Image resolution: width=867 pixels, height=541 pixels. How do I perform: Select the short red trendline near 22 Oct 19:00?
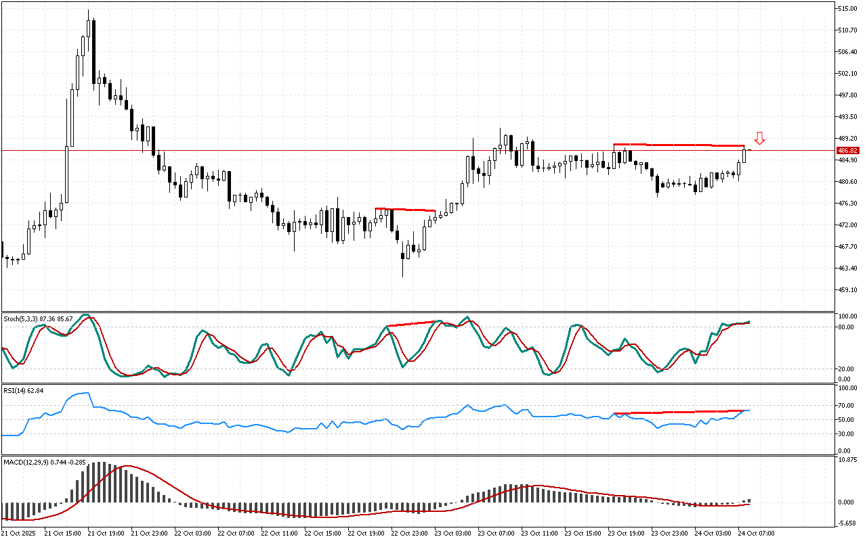(405, 210)
